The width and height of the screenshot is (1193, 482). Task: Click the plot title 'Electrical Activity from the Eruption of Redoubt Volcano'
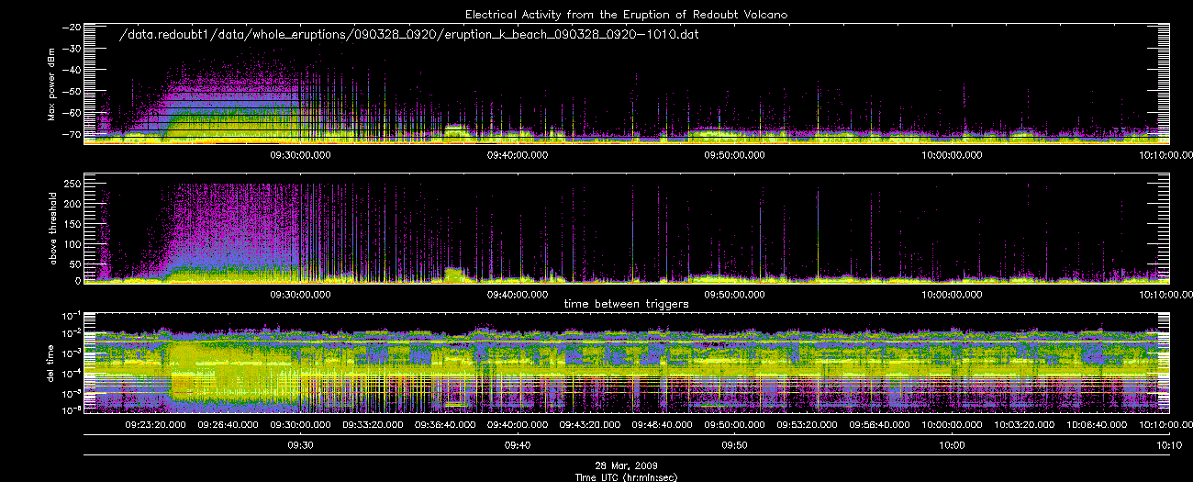(626, 15)
